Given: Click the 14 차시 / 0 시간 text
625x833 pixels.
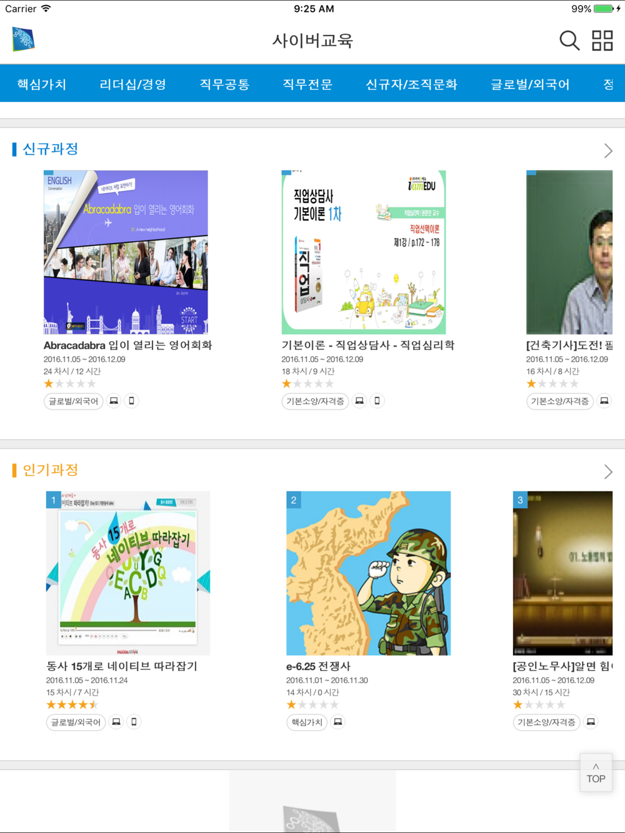Looking at the screenshot, I should [x=312, y=692].
